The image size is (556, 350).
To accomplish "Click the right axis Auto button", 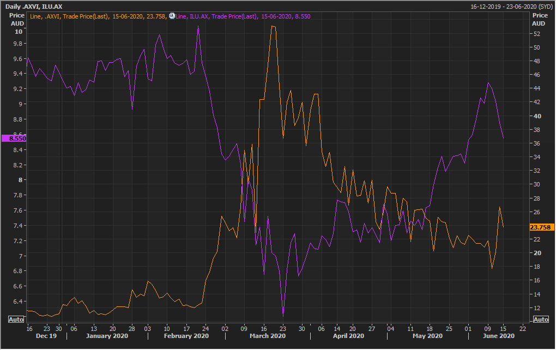I will click(x=541, y=319).
